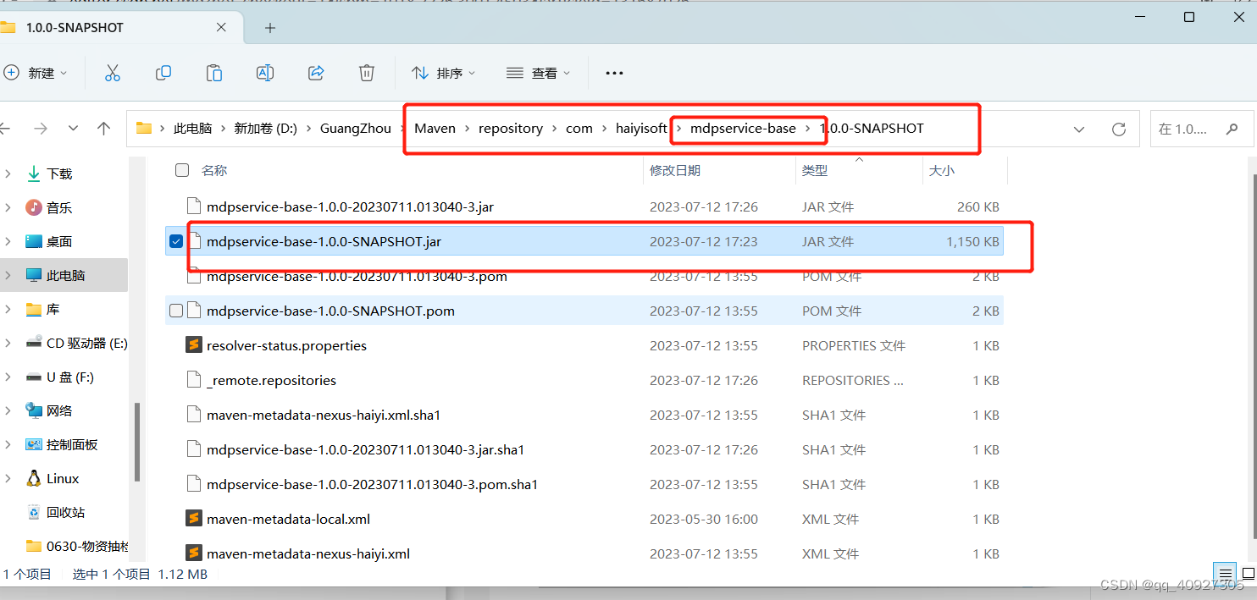Viewport: 1257px width, 600px height.
Task: Uncheck mdpservice-base-1.0.0-SNAPSHOT.jar checkbox
Action: click(176, 241)
